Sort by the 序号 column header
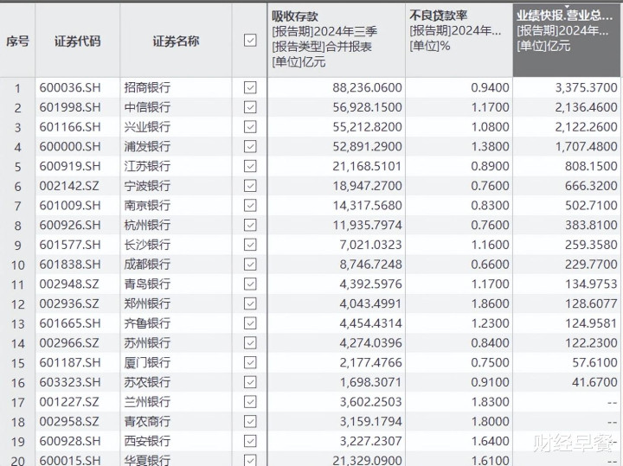Viewport: 623px width, 466px height. pos(17,41)
